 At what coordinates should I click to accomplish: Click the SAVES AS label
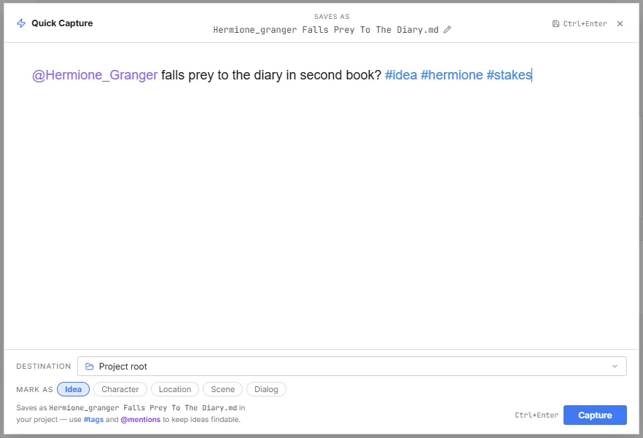point(332,17)
